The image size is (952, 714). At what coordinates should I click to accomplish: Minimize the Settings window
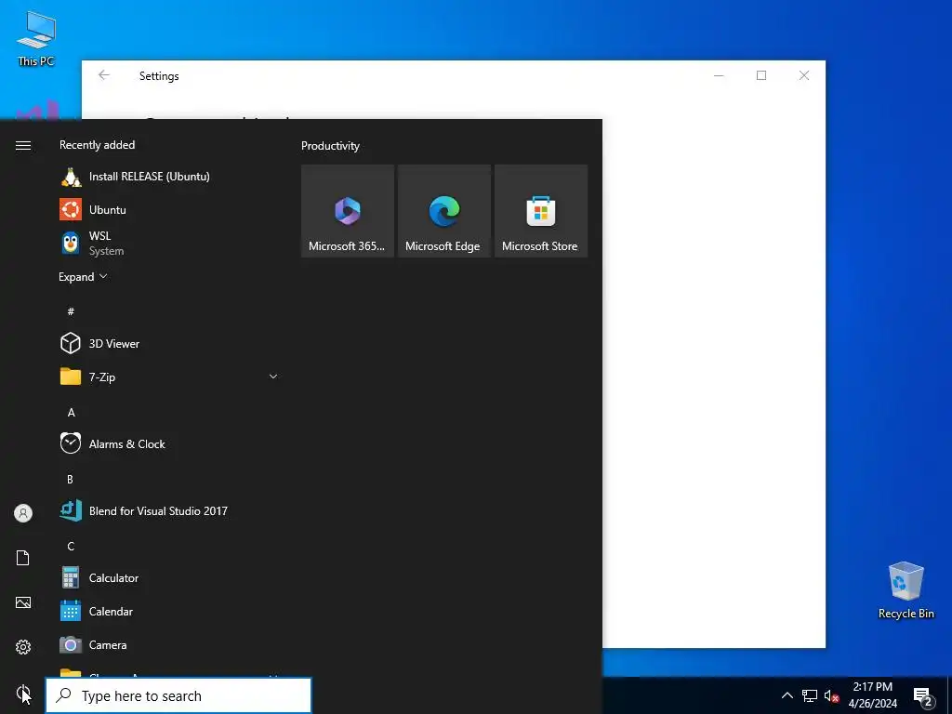[x=719, y=75]
